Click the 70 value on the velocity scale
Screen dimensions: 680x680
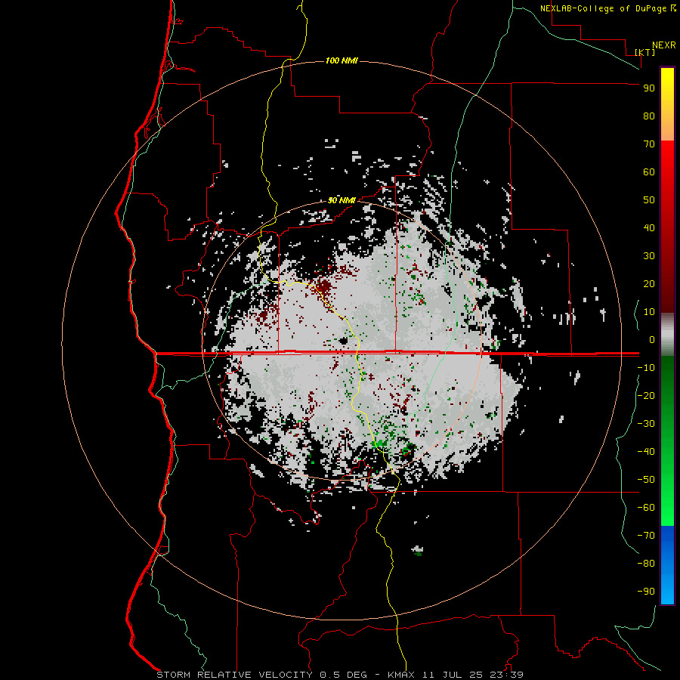click(649, 144)
